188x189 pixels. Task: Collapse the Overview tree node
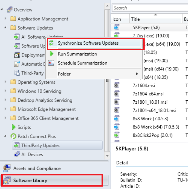coord(2,9)
